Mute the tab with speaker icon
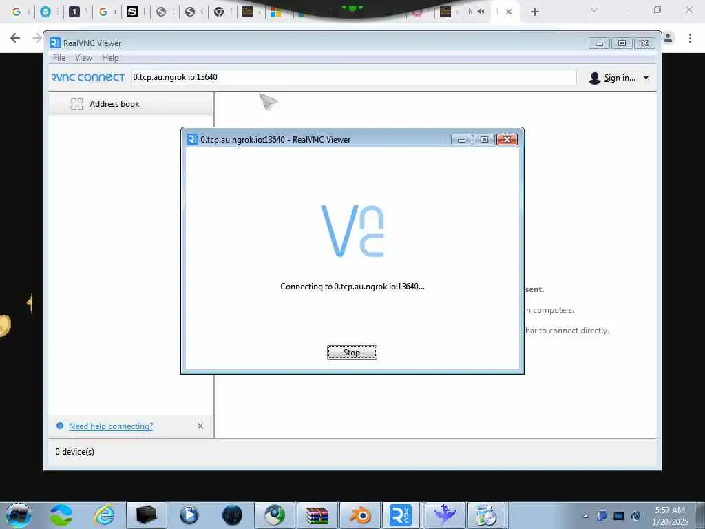The width and height of the screenshot is (705, 529). (x=481, y=12)
